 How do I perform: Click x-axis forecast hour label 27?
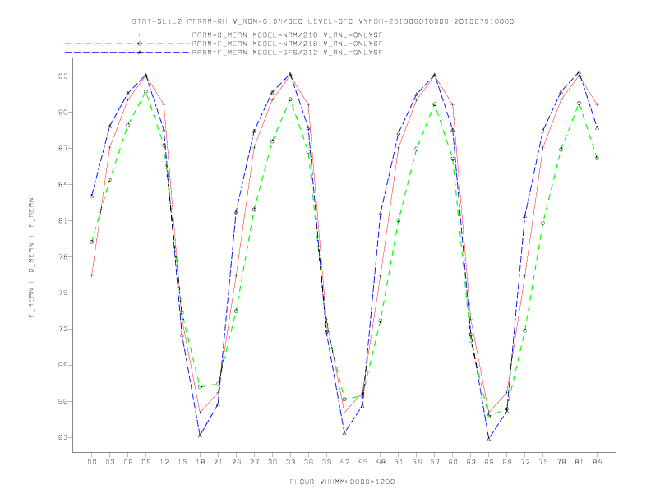point(254,462)
